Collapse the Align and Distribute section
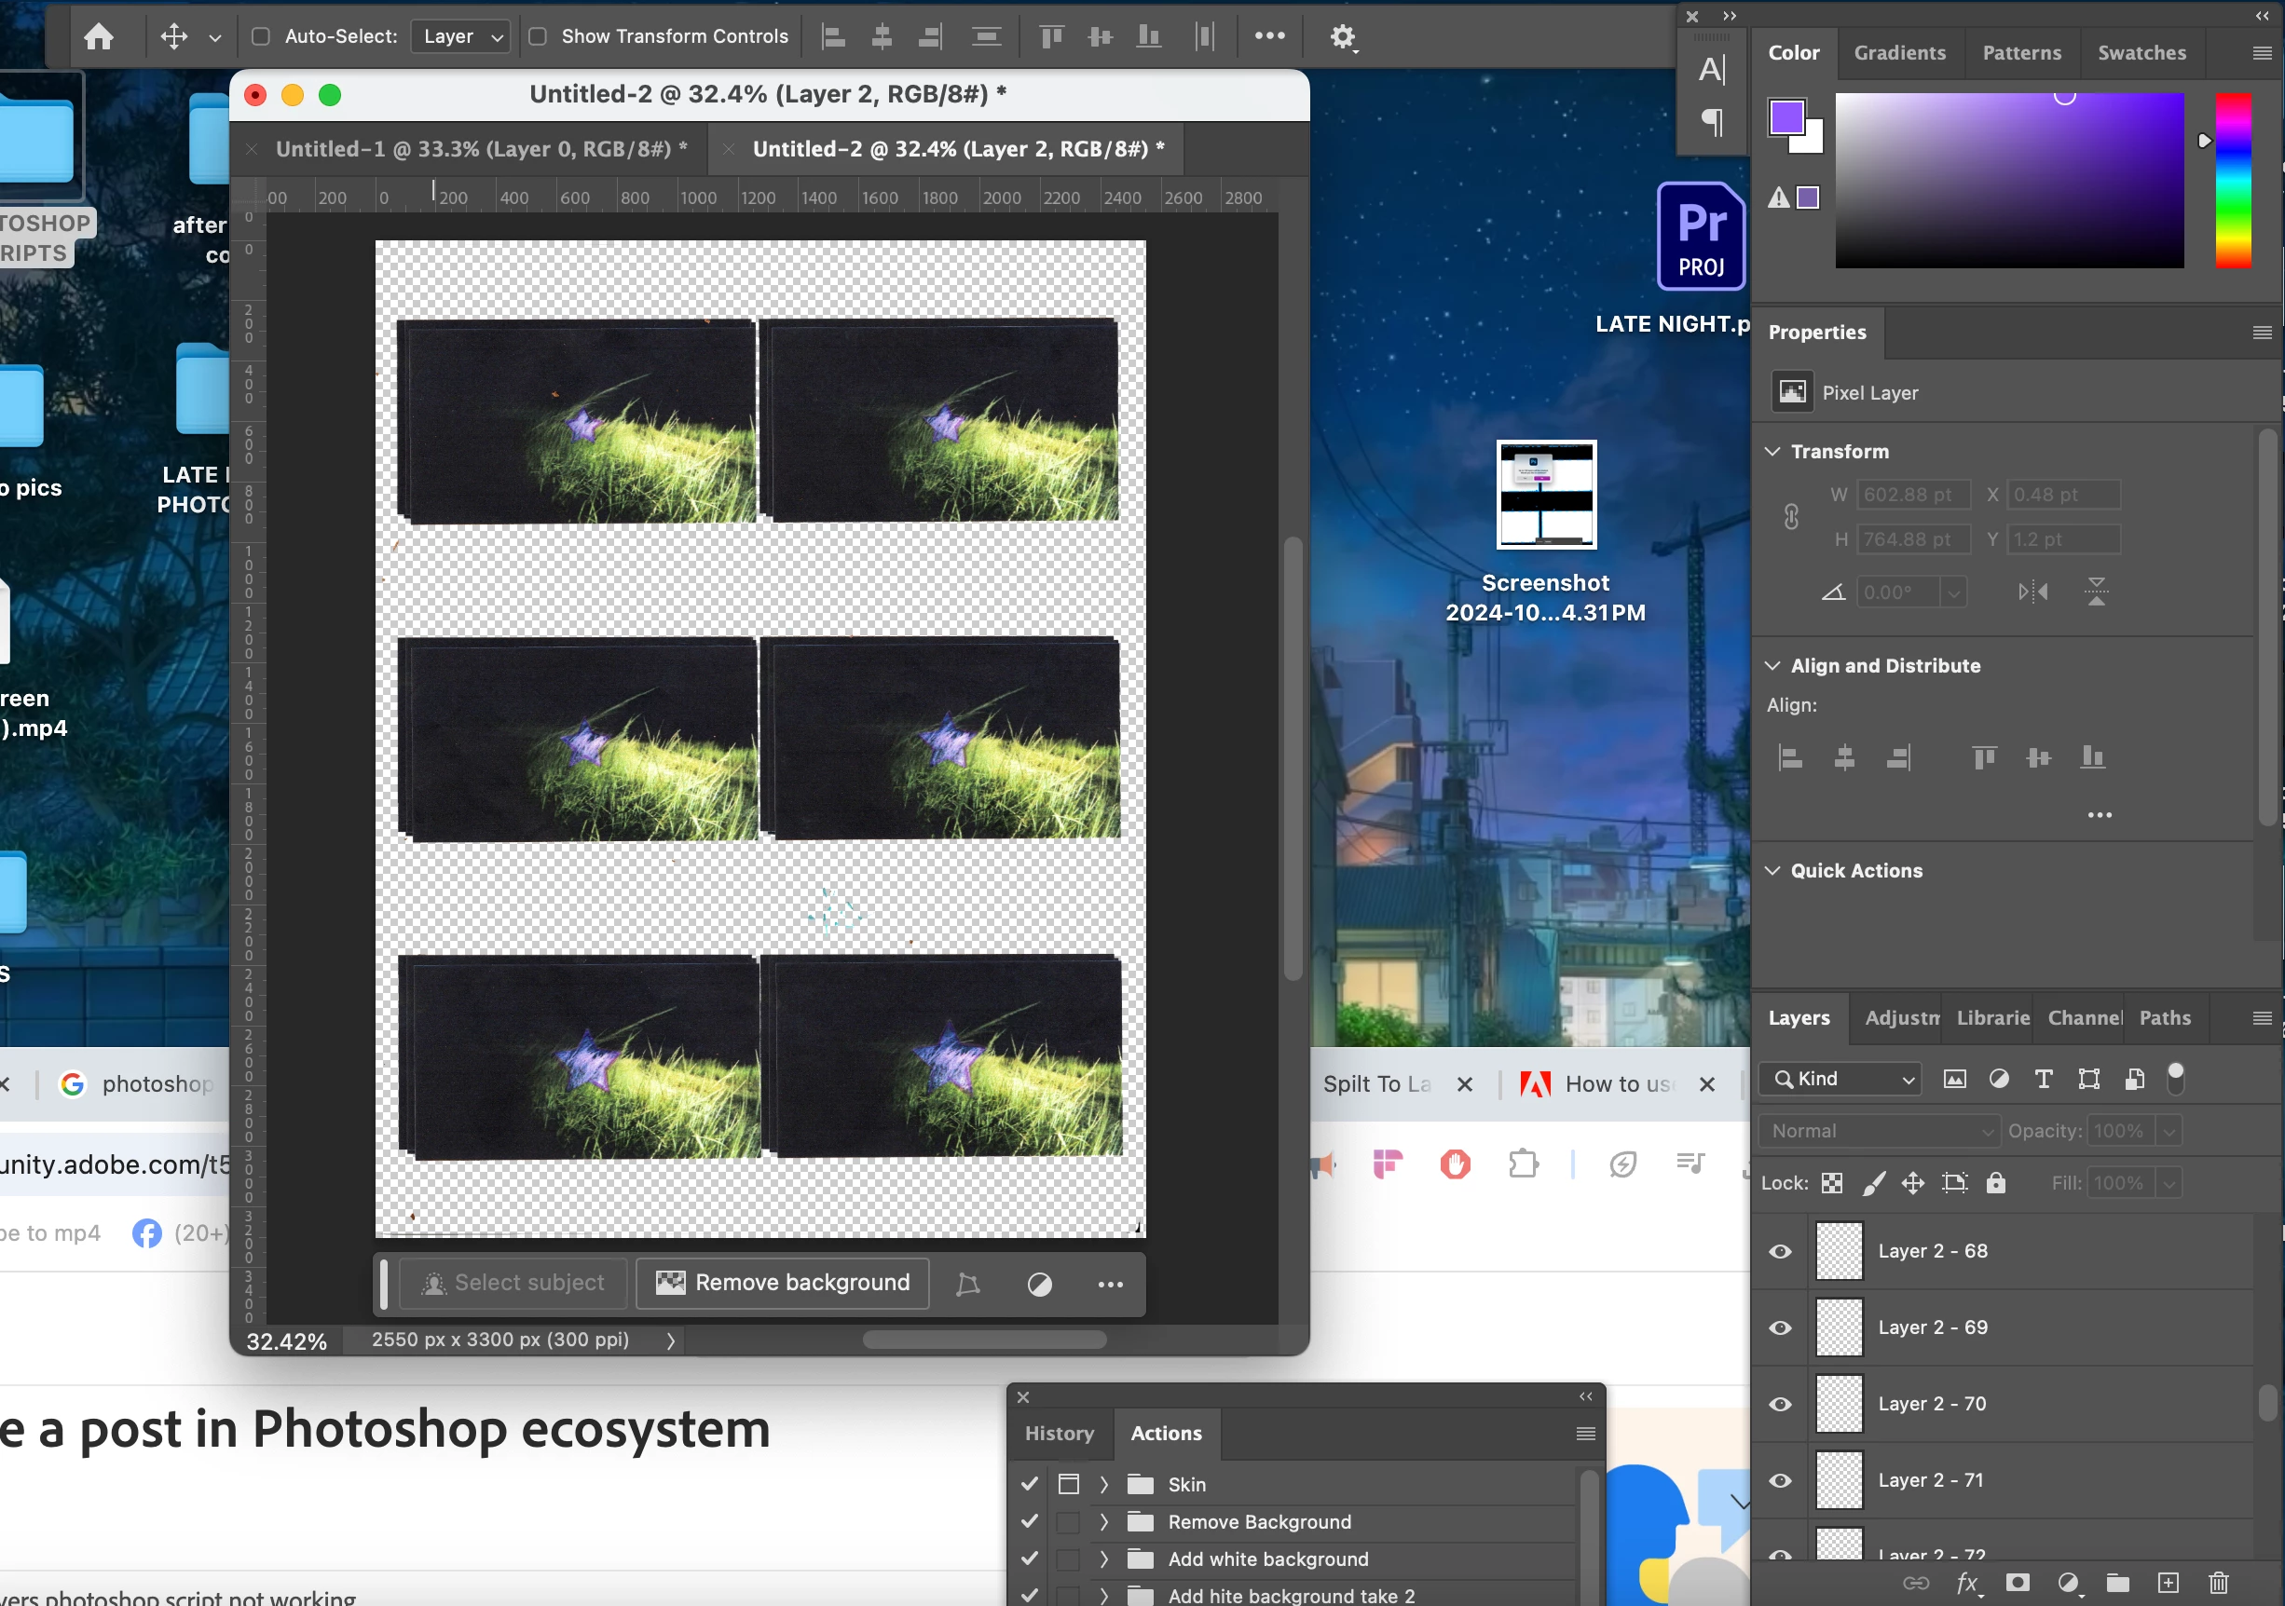2285x1606 pixels. pyautogui.click(x=1772, y=666)
